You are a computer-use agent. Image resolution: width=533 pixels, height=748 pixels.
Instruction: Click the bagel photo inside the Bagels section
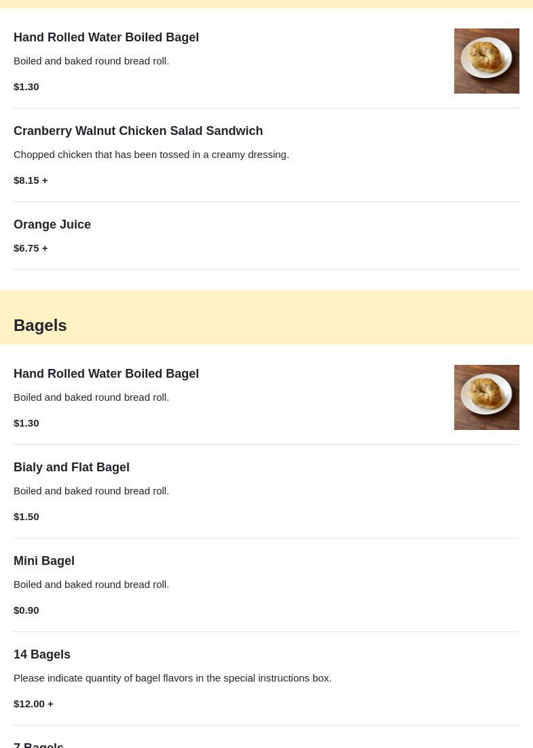(486, 397)
